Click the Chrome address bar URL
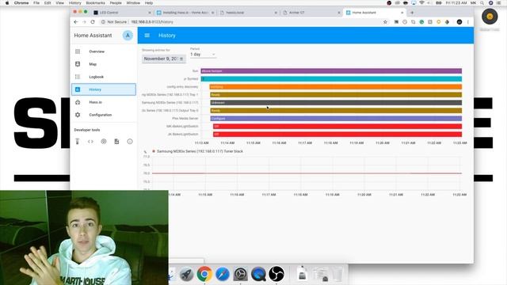Viewport: 507px width, 285px height. 152,22
